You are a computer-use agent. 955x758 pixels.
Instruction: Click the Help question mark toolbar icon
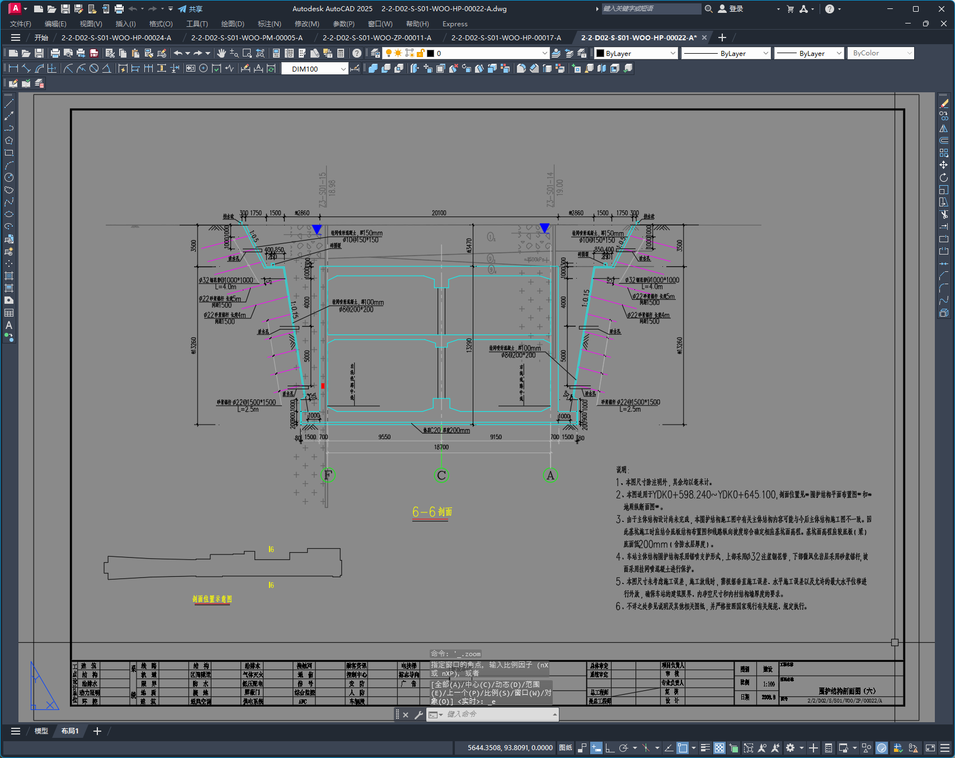tap(357, 53)
